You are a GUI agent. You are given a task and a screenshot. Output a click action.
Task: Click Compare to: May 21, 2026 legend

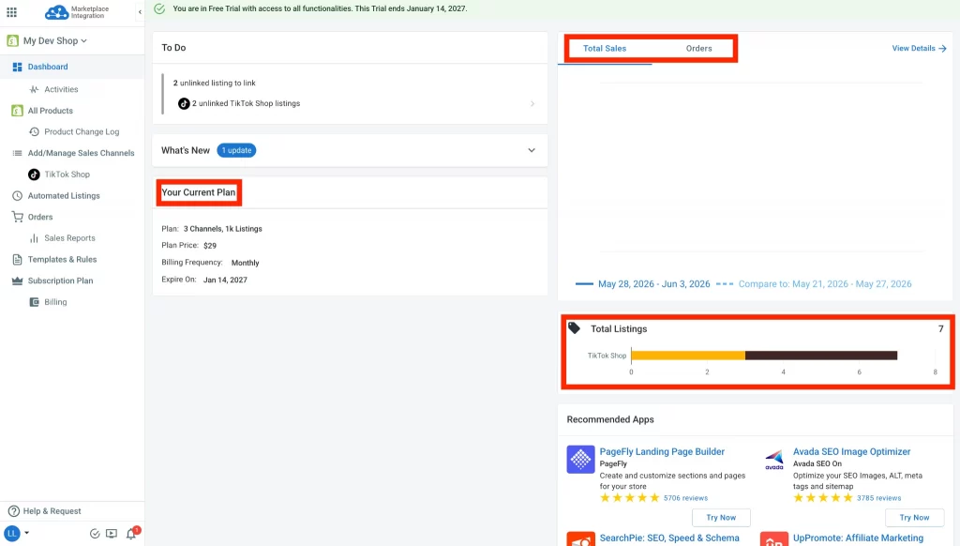tap(824, 284)
